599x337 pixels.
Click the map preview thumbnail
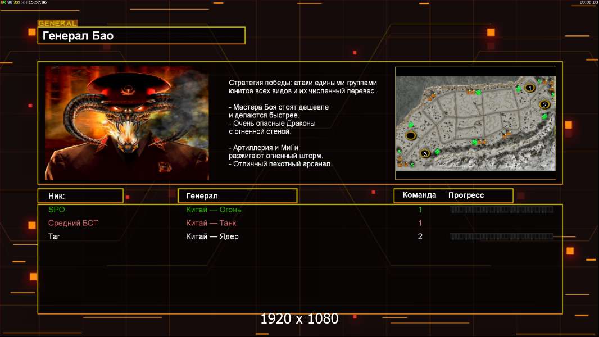pyautogui.click(x=475, y=123)
